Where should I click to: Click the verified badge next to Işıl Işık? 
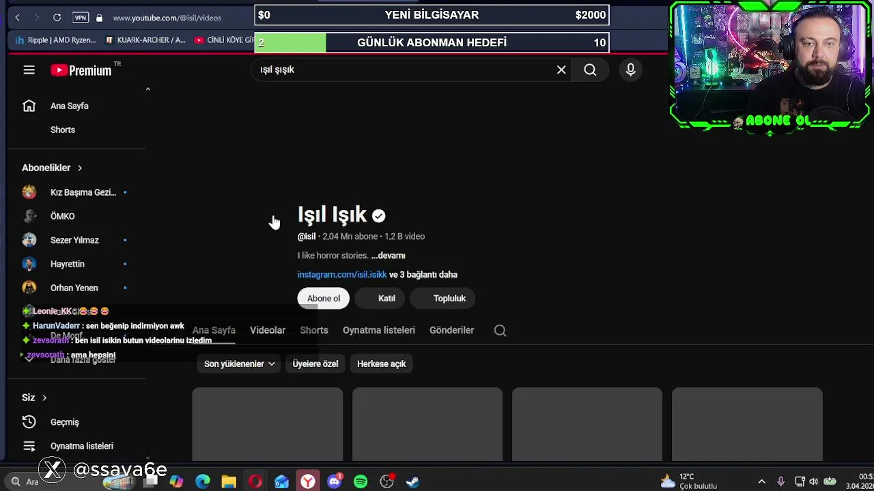click(379, 215)
